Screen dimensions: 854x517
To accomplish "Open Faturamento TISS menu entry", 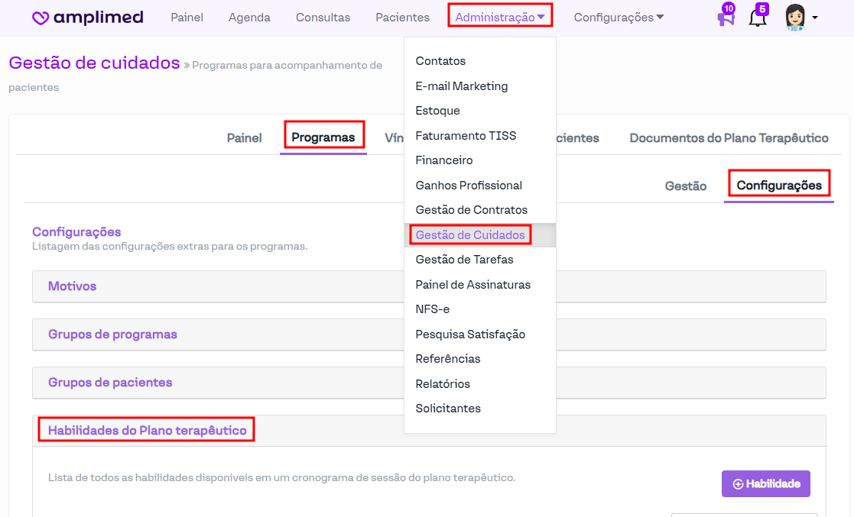I will click(x=466, y=136).
